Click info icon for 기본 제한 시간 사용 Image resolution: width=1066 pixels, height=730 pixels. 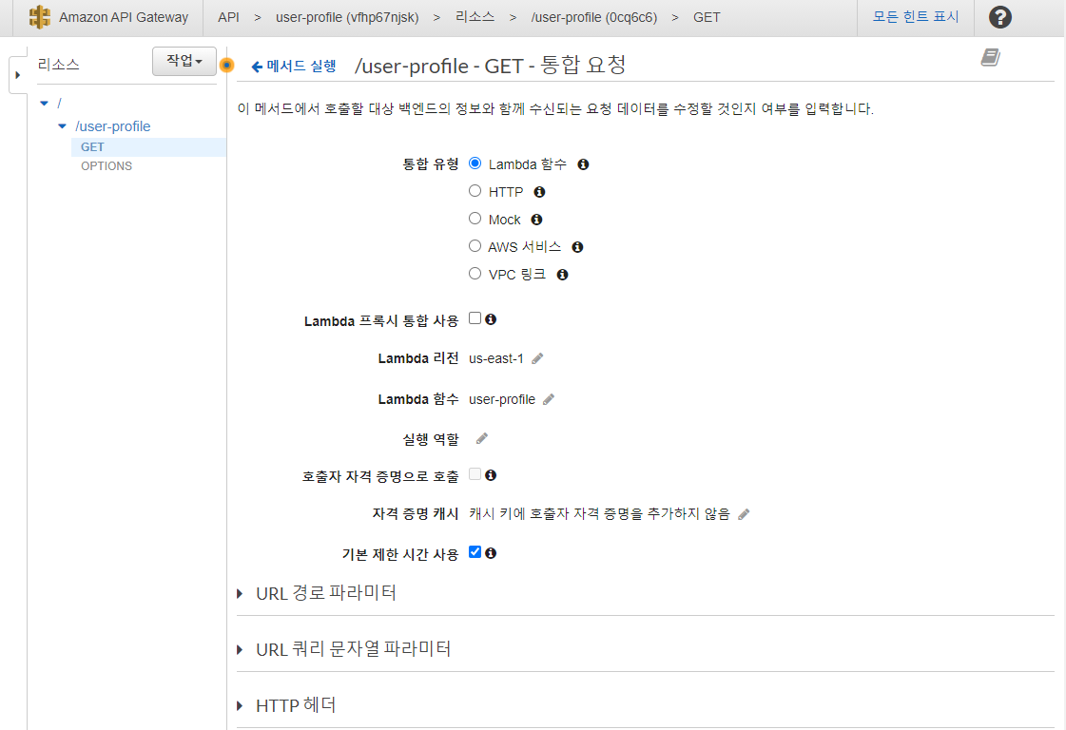tap(491, 553)
